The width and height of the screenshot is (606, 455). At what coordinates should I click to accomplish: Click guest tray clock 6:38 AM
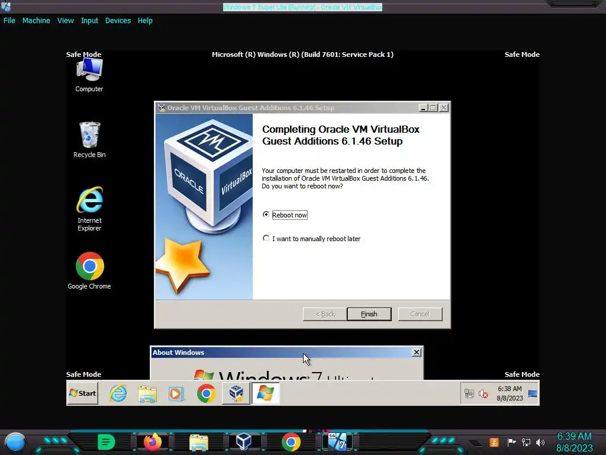pos(510,393)
